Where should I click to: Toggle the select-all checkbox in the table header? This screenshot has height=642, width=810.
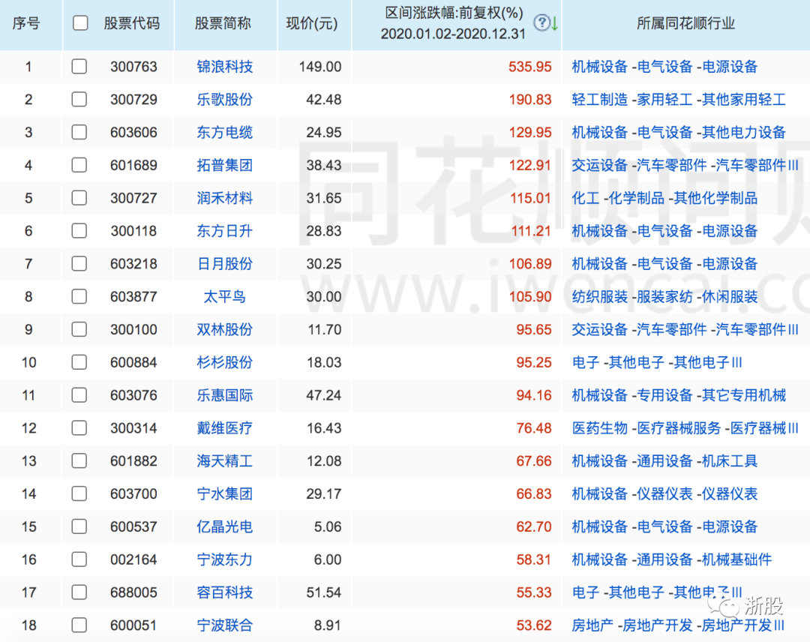79,23
